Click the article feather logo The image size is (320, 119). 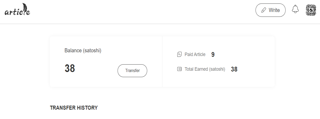click(17, 9)
